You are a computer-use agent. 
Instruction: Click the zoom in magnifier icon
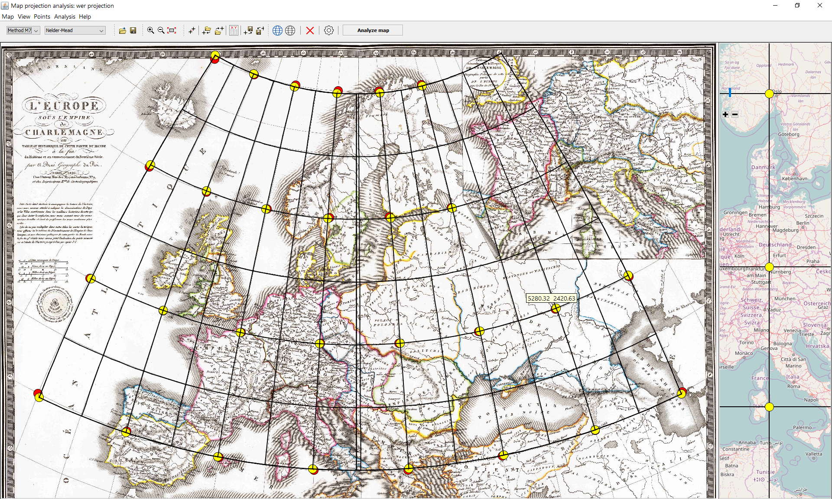[150, 30]
